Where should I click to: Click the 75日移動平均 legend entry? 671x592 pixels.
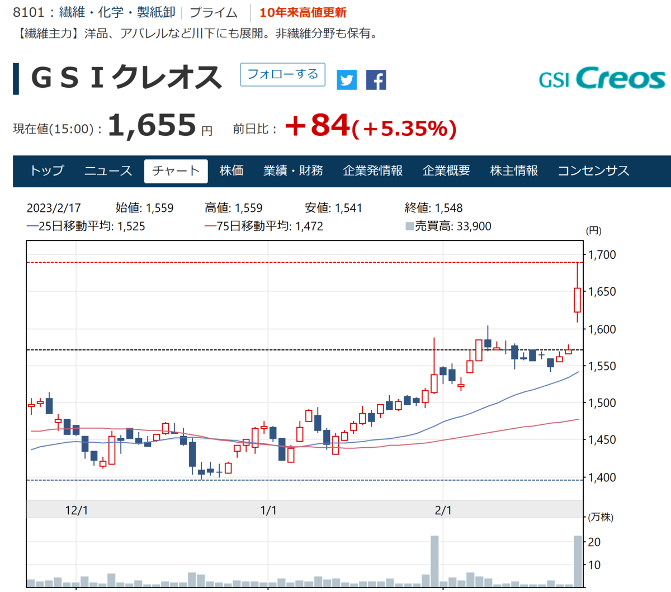point(264,226)
